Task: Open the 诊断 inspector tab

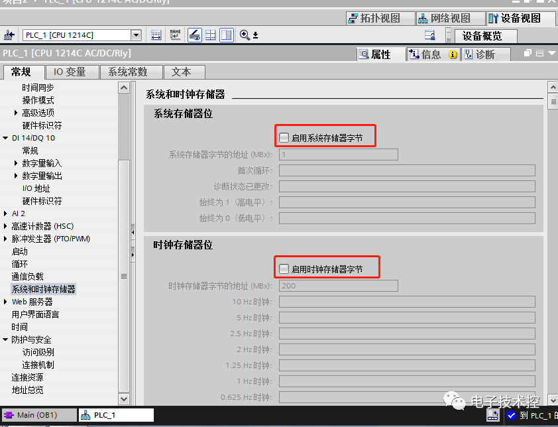Action: point(486,54)
